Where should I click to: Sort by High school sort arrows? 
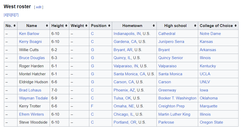tap(195, 26)
